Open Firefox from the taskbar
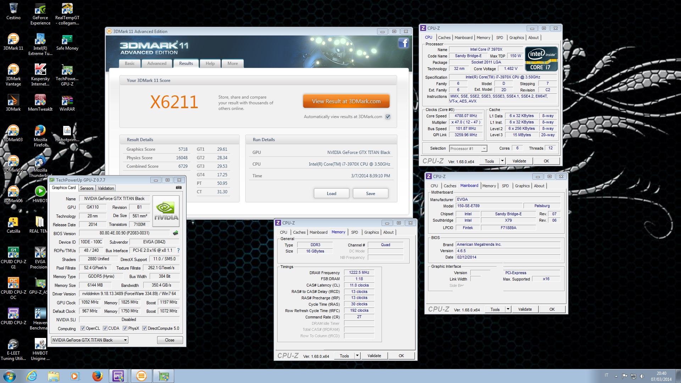Viewport: 681px width, 383px height. coord(97,376)
